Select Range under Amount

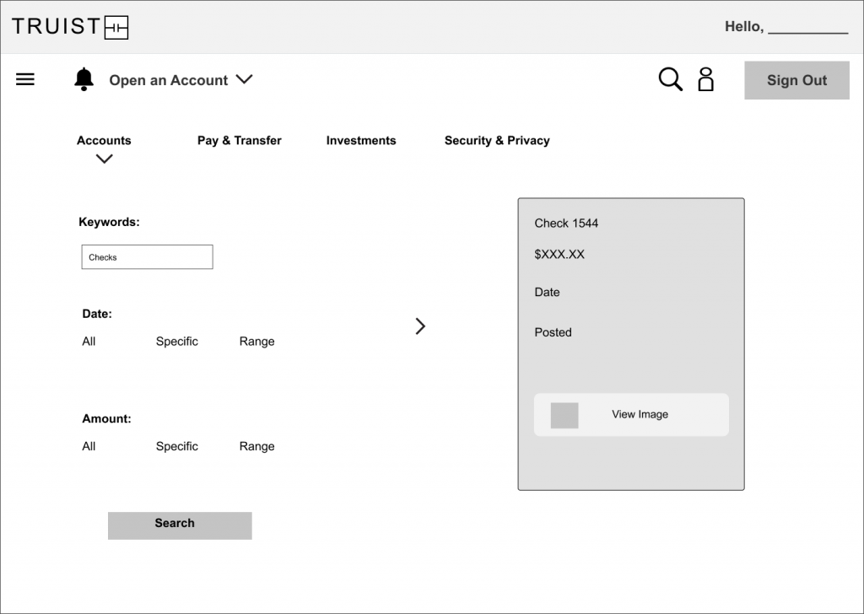[256, 446]
